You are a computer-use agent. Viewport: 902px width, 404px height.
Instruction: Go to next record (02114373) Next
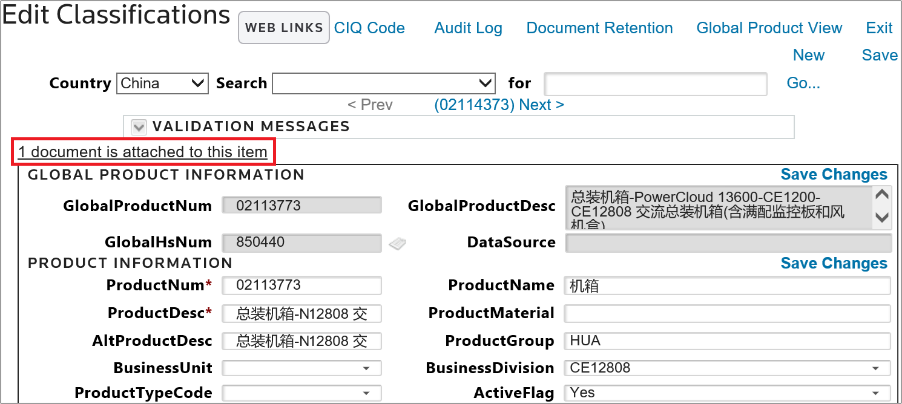pos(499,105)
